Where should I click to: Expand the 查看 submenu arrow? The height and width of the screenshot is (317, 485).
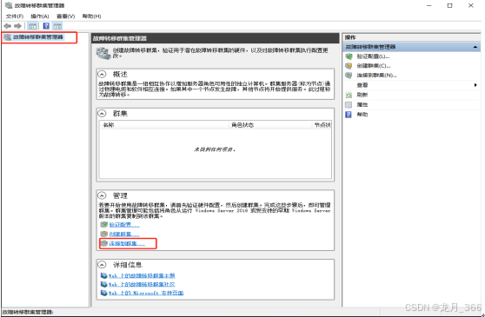[x=475, y=85]
